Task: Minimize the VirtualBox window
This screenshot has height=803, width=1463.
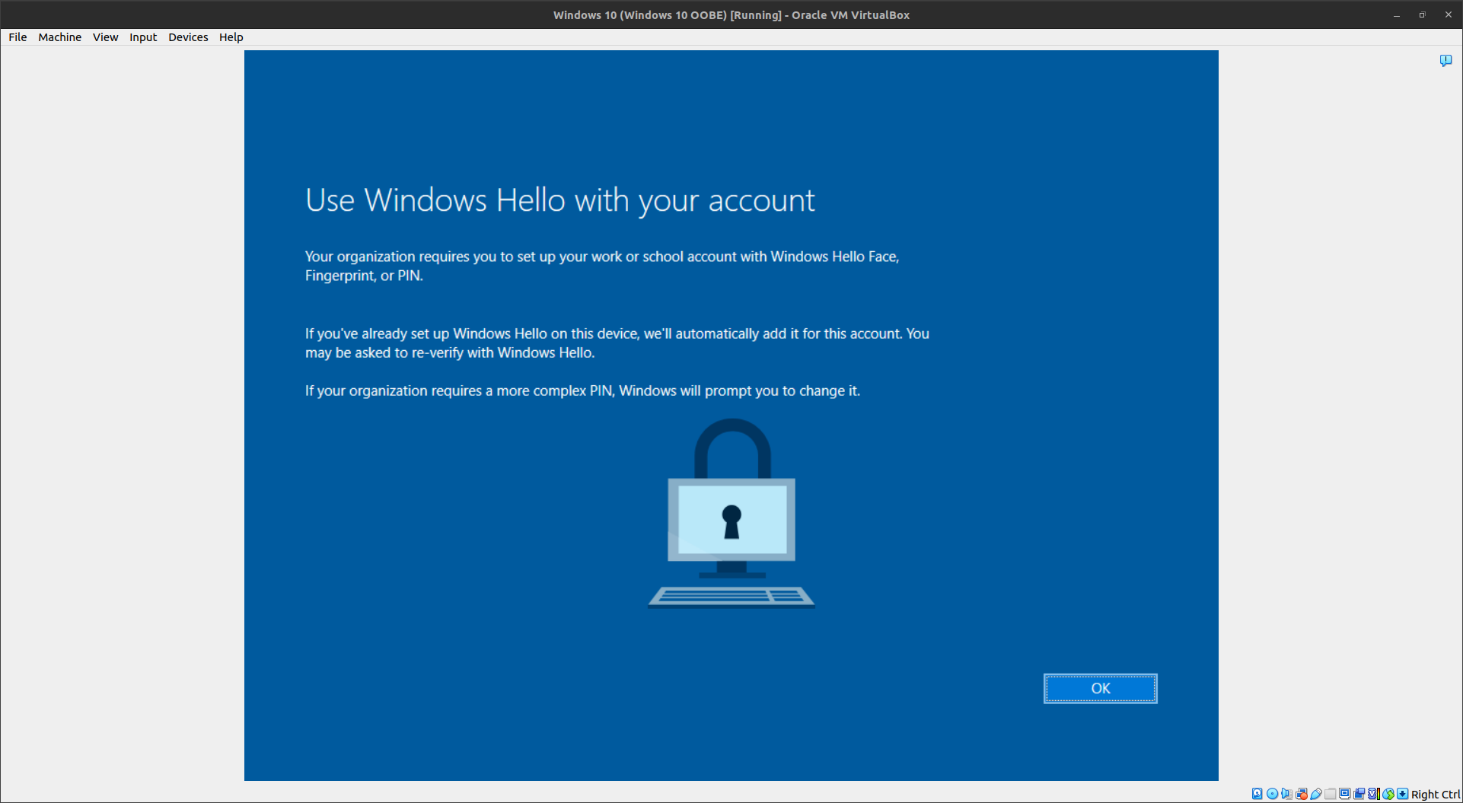Action: [x=1397, y=14]
